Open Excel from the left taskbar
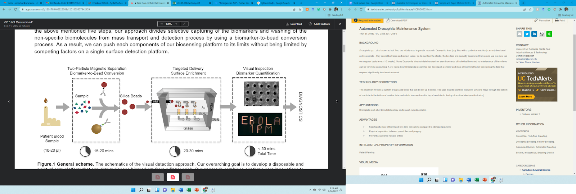 point(189,190)
